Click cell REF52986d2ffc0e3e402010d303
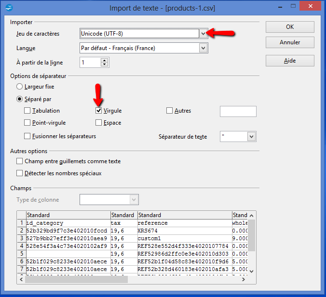 [x=185, y=254]
